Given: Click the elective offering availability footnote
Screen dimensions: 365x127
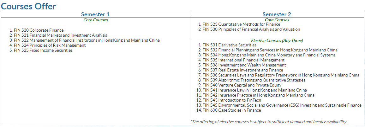Looking at the screenshot, I should click(x=268, y=122).
